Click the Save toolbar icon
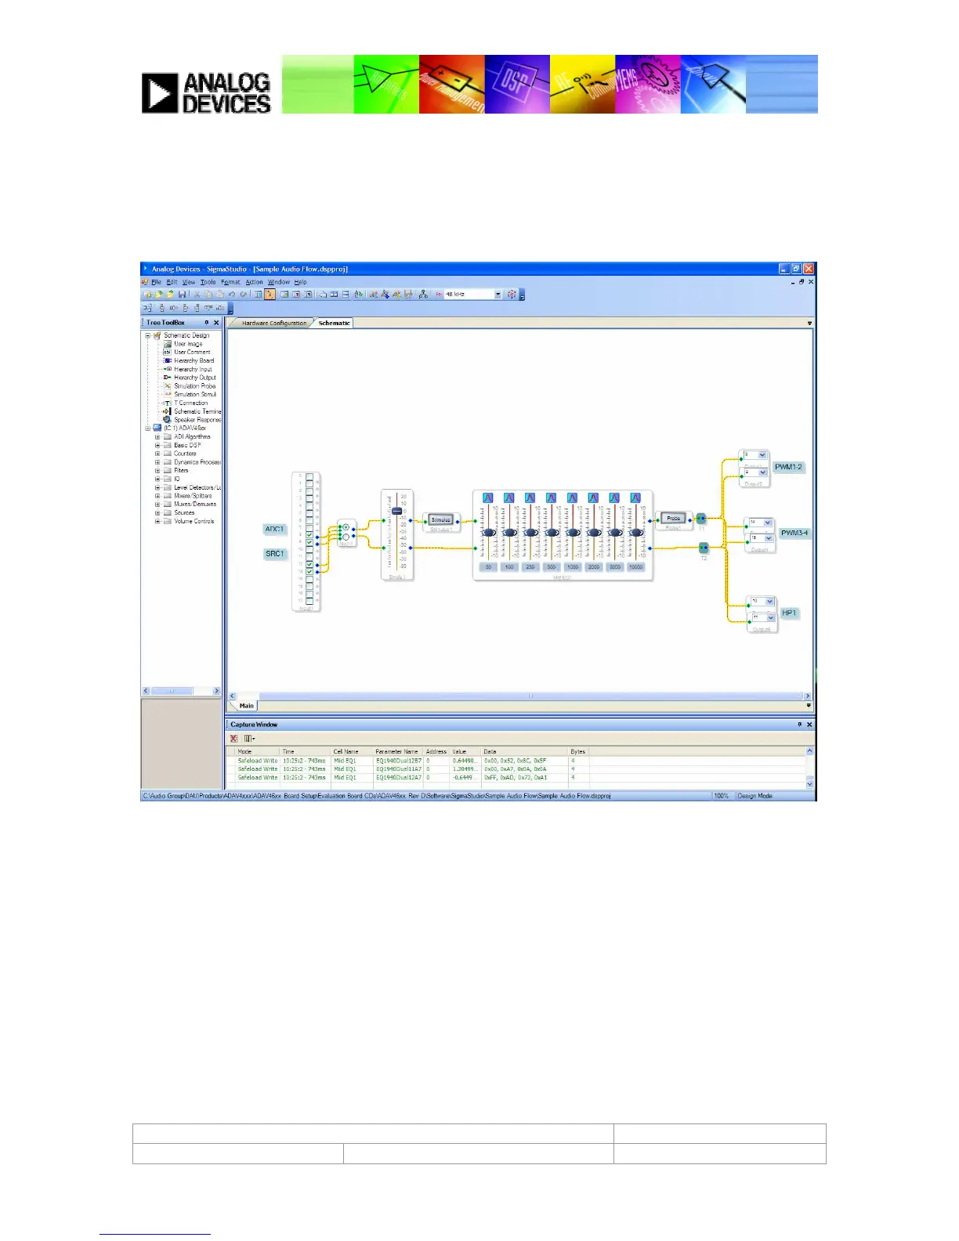This screenshot has width=959, height=1241. pos(182,295)
